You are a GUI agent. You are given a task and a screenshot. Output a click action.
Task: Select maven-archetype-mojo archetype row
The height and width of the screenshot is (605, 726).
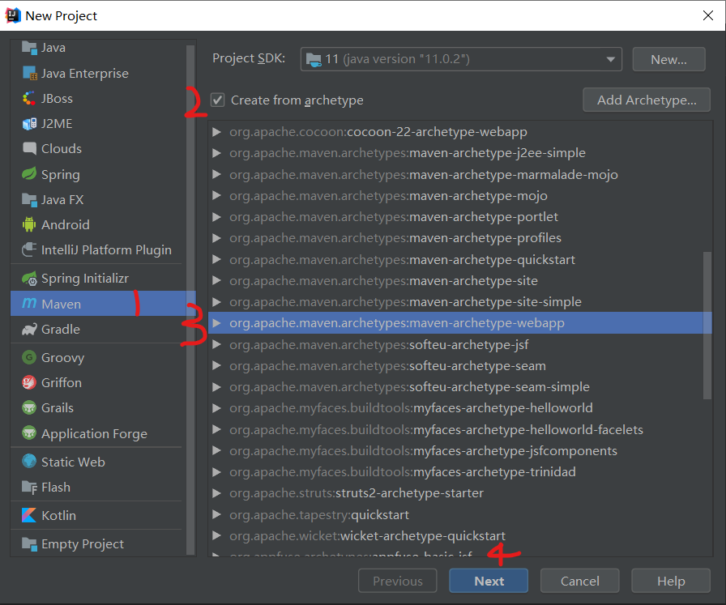point(459,196)
